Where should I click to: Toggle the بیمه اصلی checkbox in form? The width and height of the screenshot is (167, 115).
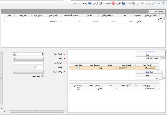point(42,76)
